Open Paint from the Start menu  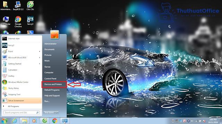pyautogui.click(x=22, y=51)
